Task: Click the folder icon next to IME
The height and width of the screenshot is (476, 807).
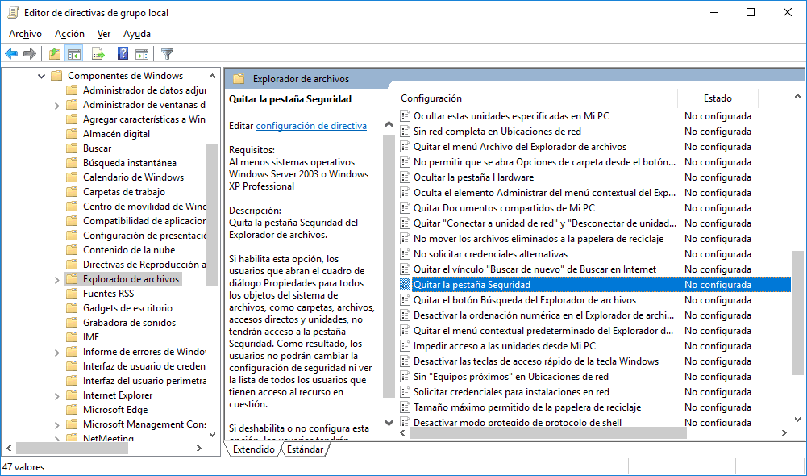Action: click(x=72, y=337)
